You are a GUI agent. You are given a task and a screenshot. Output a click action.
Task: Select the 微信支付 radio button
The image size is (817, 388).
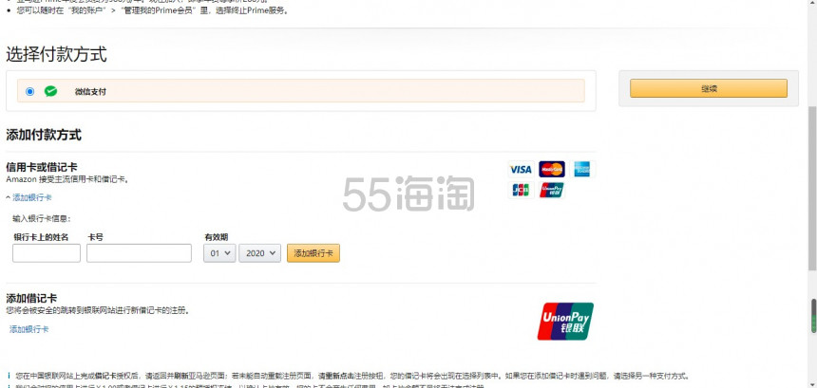[30, 91]
